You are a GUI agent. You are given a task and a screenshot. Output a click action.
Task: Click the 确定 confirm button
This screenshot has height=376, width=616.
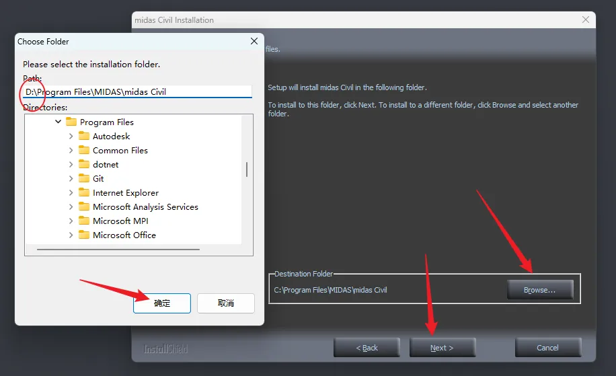coord(162,303)
